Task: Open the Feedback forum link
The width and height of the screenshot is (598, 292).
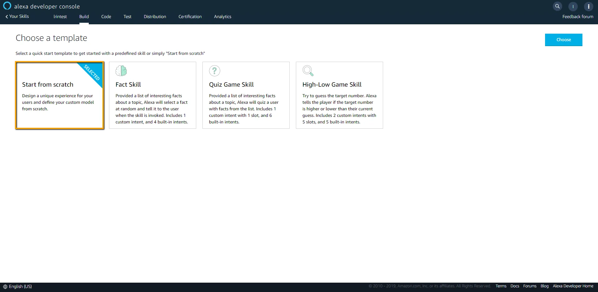Action: click(577, 17)
